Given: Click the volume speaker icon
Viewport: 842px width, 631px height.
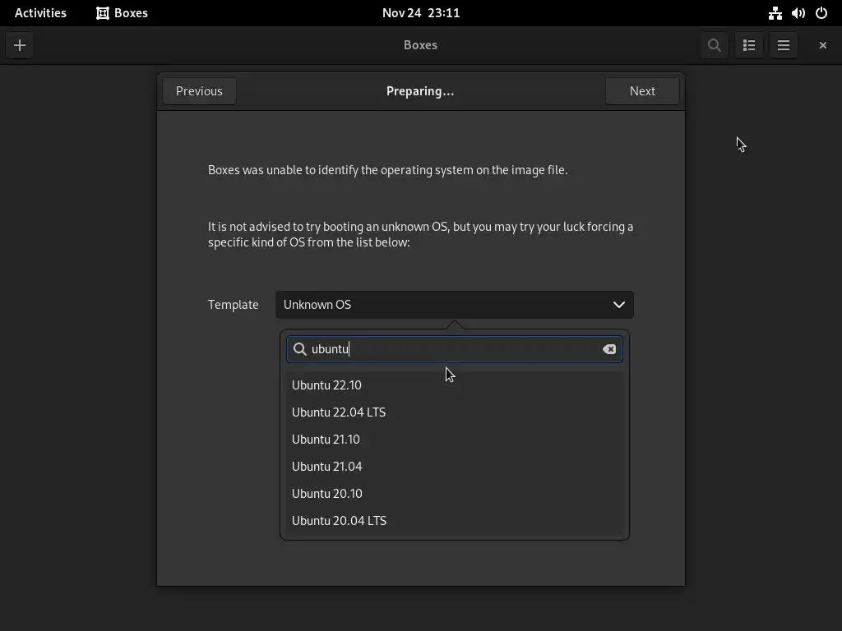Looking at the screenshot, I should [798, 13].
